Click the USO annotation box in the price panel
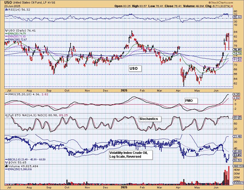This screenshot has height=190, width=244. pos(135,68)
